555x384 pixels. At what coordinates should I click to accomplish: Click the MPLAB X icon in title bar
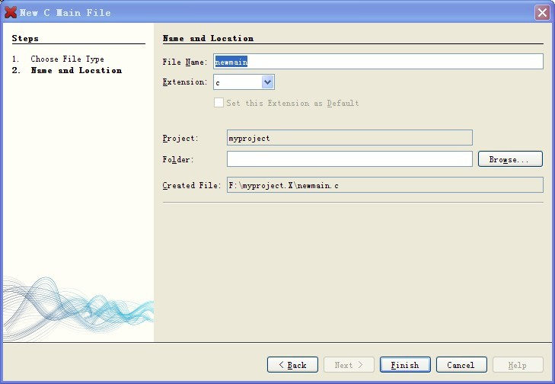[x=10, y=12]
